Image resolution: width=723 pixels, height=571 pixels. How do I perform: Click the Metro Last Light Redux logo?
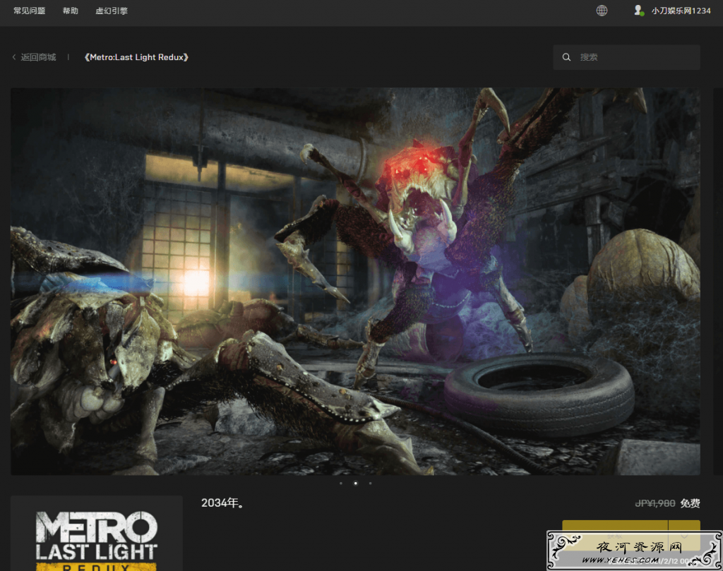click(97, 540)
